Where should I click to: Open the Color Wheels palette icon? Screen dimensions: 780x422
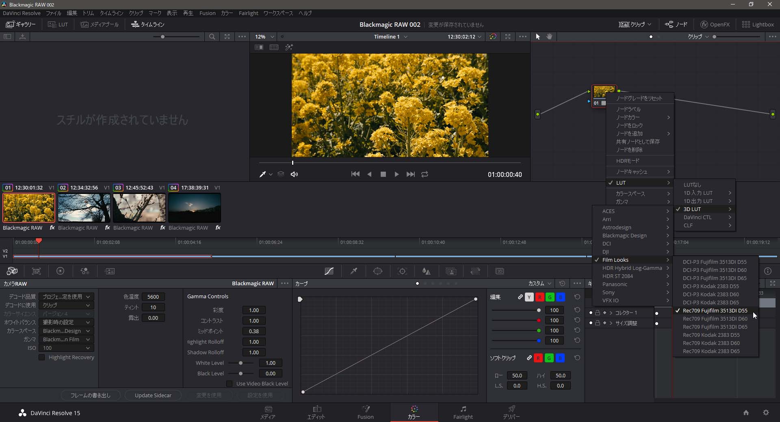tap(60, 271)
